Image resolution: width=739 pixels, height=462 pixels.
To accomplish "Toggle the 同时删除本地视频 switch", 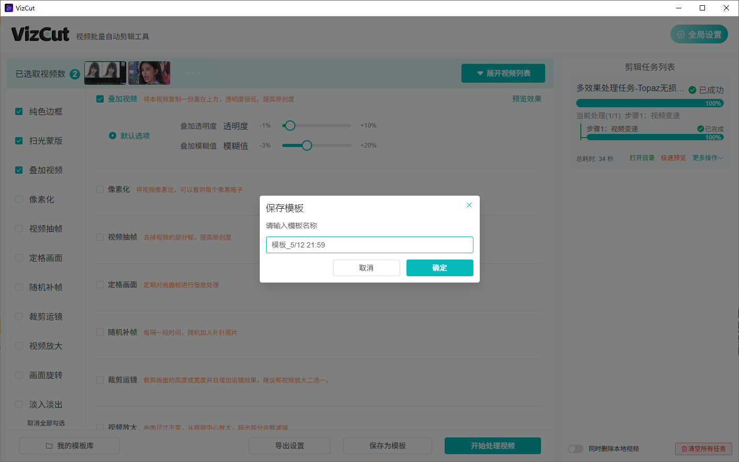I will 575,448.
